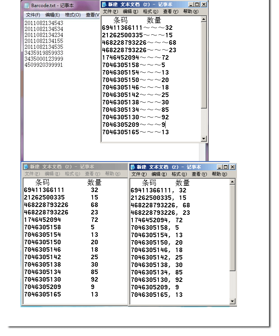Click Barcode.txt - 记事本 title bar

pyautogui.click(x=52, y=6)
